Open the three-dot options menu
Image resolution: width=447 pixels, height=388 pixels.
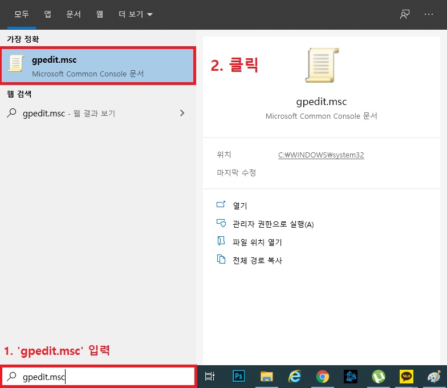pyautogui.click(x=429, y=14)
